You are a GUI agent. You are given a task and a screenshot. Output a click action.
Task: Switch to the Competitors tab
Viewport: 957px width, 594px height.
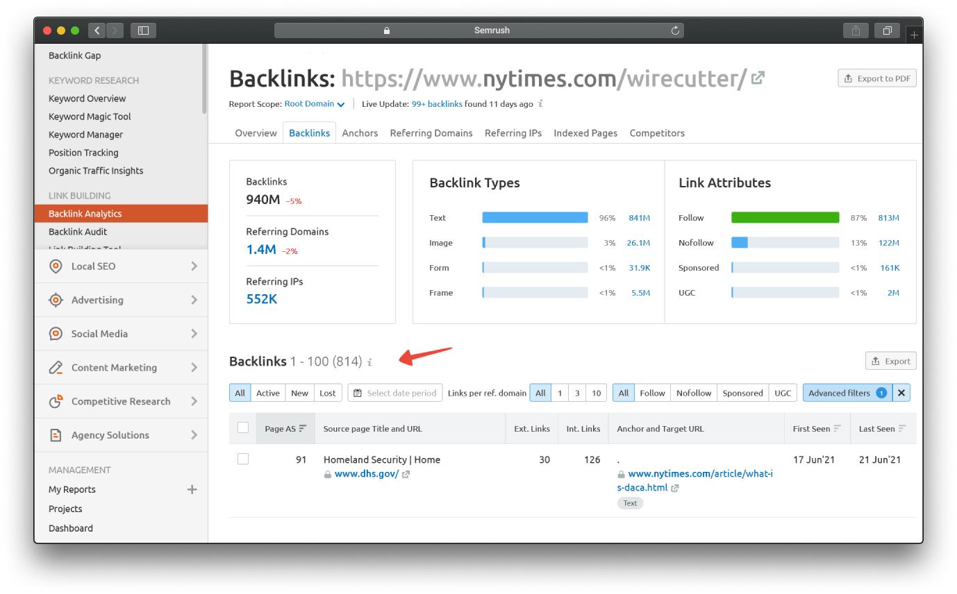[657, 133]
